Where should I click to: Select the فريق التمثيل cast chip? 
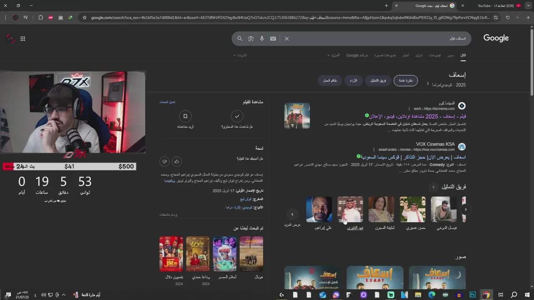(378, 80)
